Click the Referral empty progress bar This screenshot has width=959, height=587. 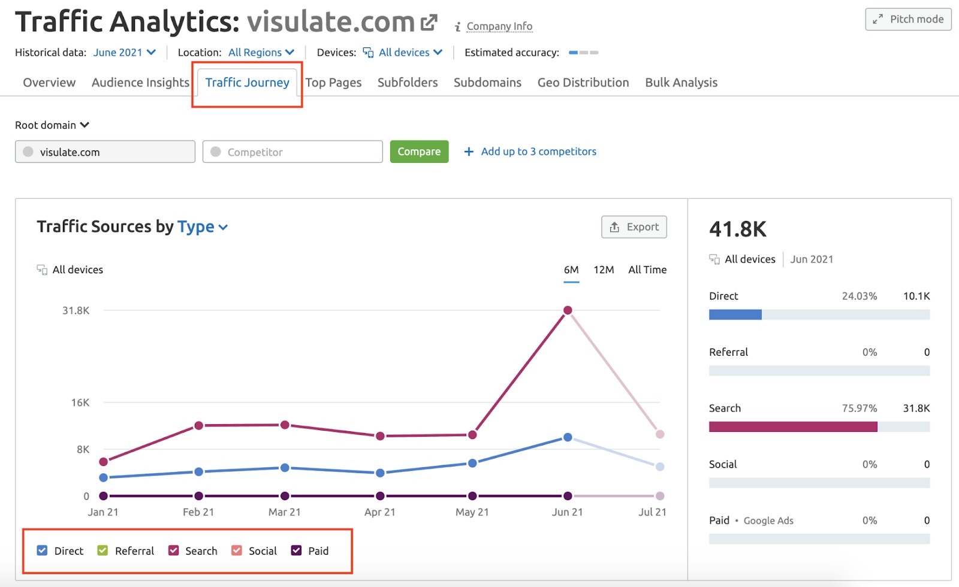click(819, 371)
